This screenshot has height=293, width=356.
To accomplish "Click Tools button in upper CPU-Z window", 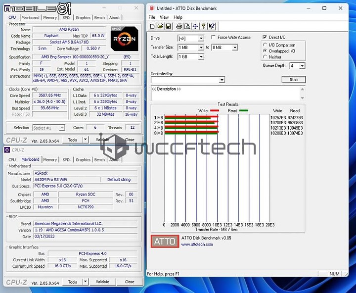I will click(x=72, y=140).
